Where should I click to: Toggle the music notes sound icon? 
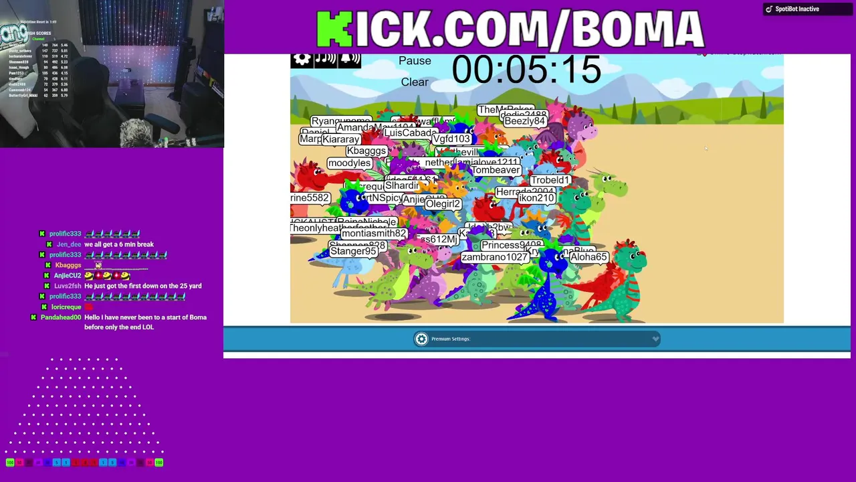326,60
